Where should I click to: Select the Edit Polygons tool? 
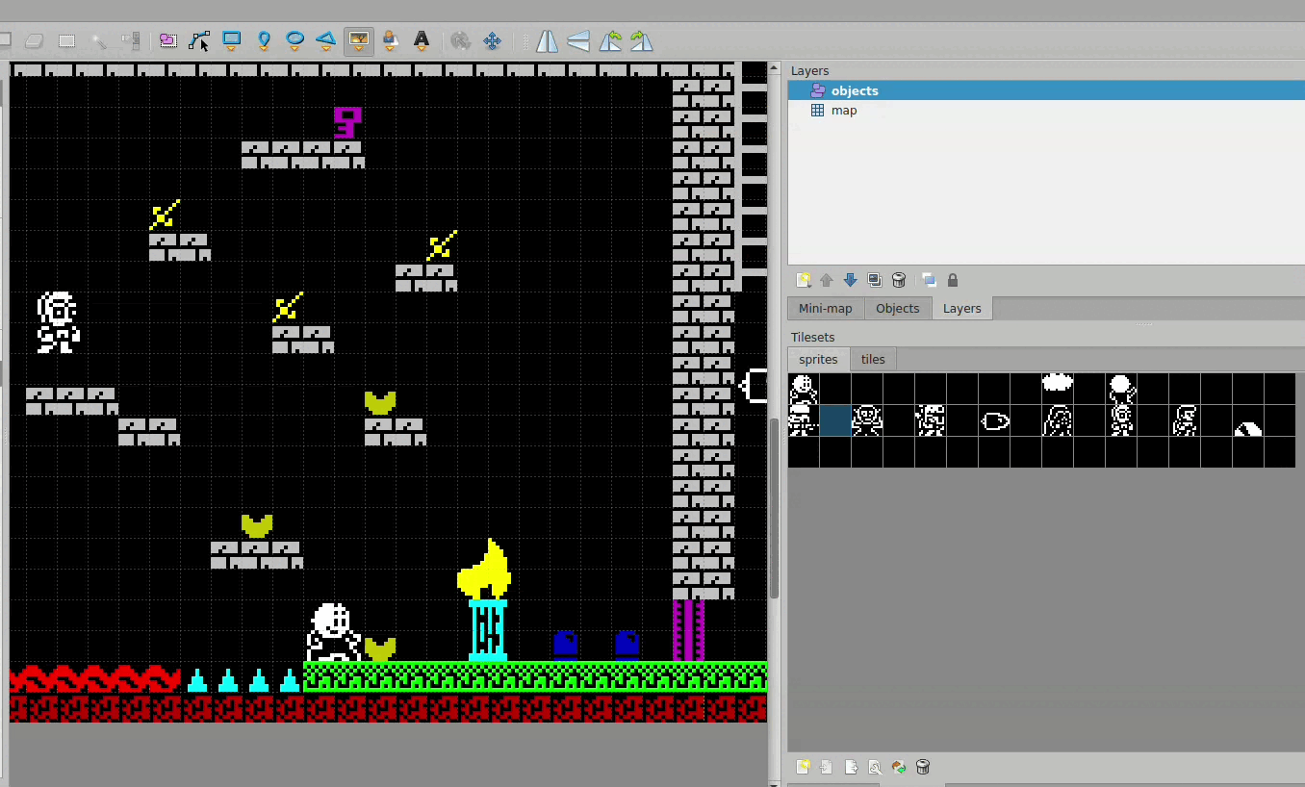[x=199, y=40]
